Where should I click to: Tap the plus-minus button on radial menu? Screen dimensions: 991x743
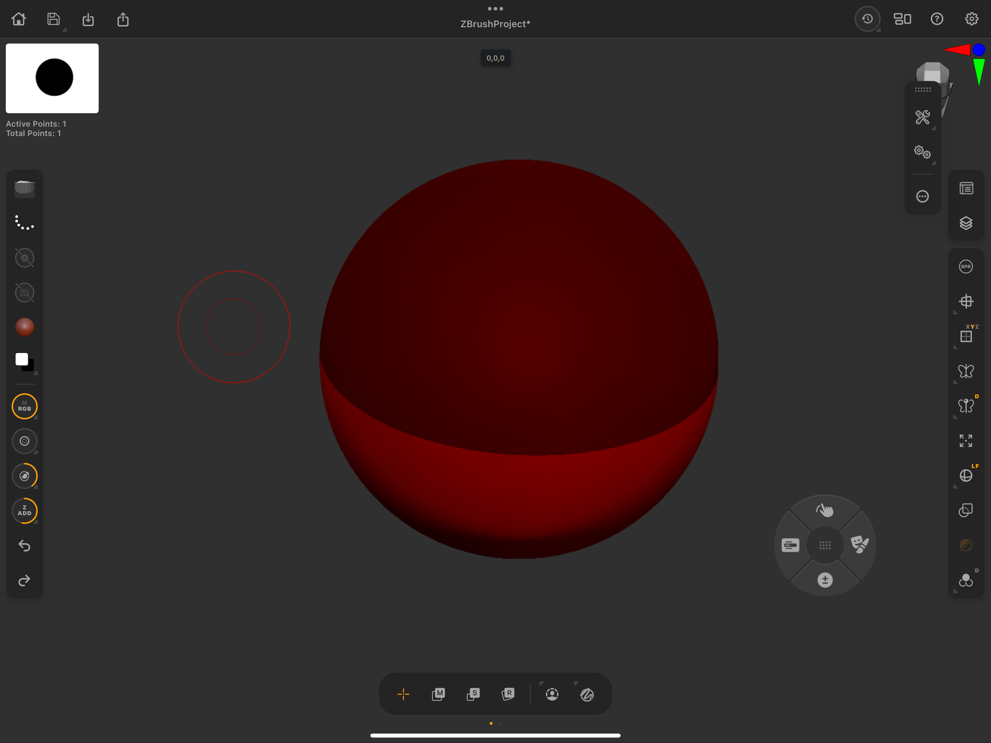(x=825, y=580)
